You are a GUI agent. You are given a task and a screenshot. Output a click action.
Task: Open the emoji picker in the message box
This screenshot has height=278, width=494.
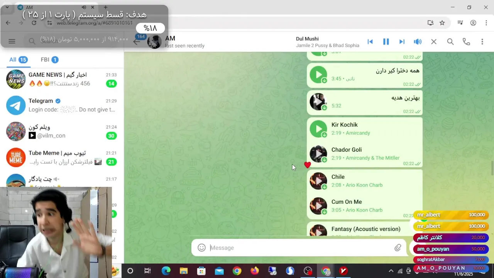(x=201, y=247)
